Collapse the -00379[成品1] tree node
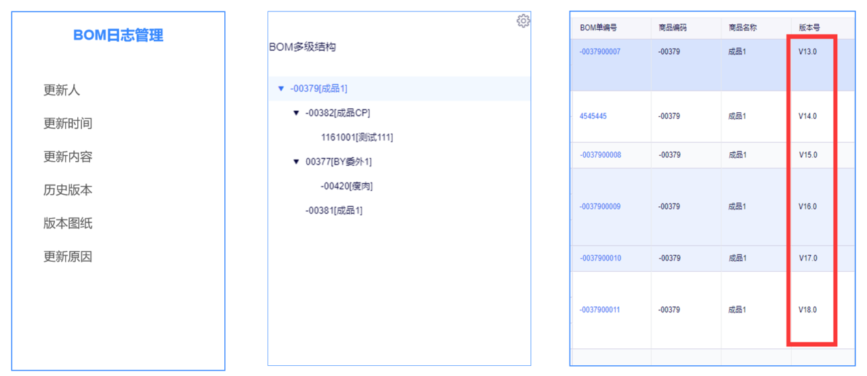The width and height of the screenshot is (867, 376). click(281, 89)
